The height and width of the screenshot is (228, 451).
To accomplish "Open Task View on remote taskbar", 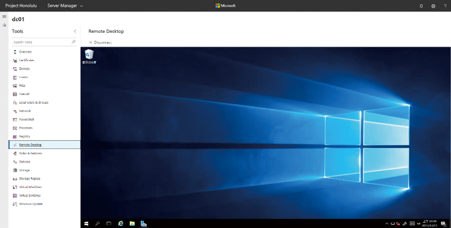I will point(108,223).
